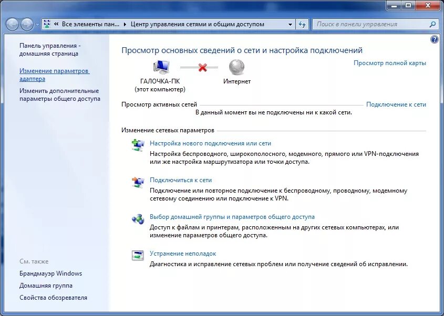444x316 pixels.
Task: Open recent pages dropdown next to Forward arrow
Action: click(x=37, y=25)
